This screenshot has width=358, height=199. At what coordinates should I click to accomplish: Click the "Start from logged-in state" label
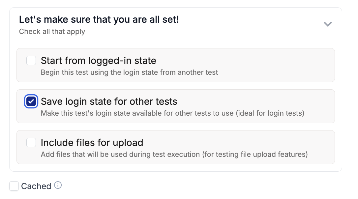(98, 61)
